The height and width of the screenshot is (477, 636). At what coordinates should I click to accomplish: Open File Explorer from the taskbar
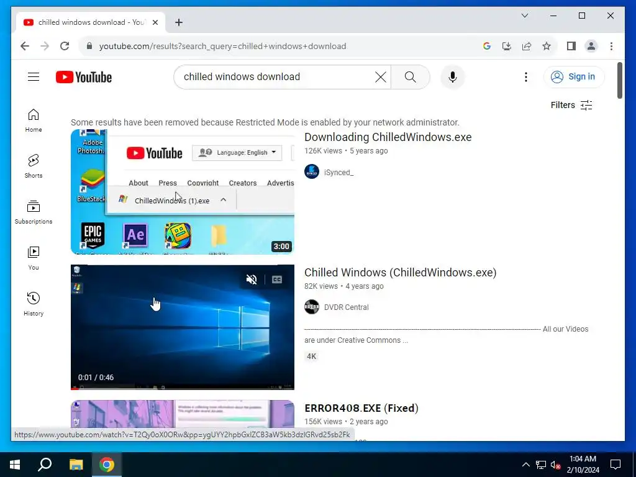click(x=76, y=465)
